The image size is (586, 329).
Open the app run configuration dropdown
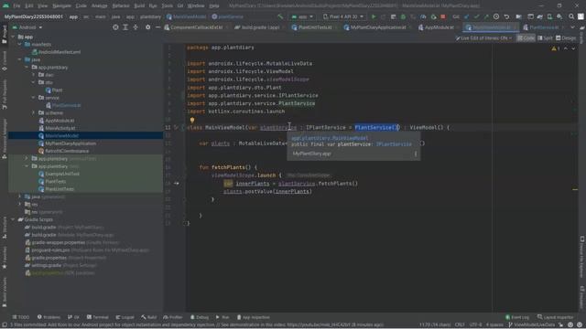click(x=302, y=16)
